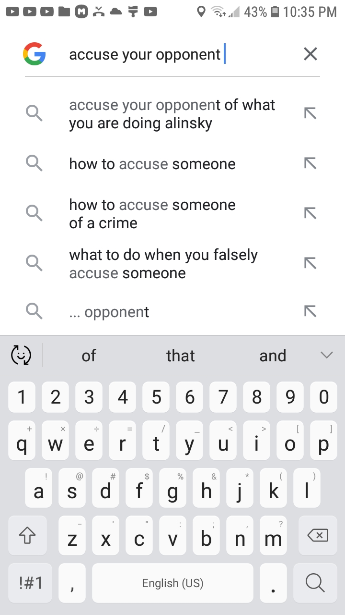Choose predicted word 'and'
The image size is (345, 615).
coord(273,356)
